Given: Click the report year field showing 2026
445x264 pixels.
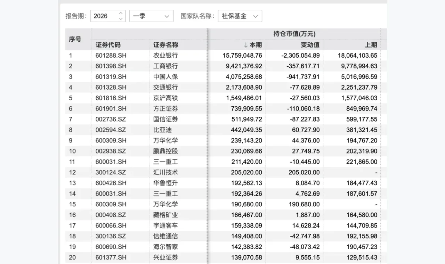Looking at the screenshot, I should [x=108, y=16].
